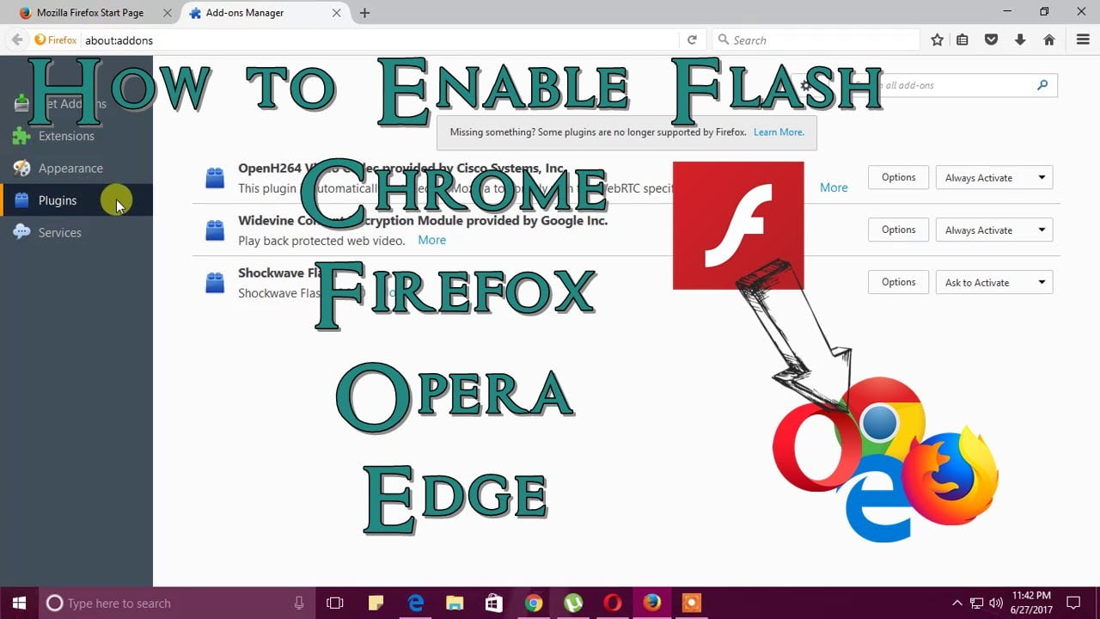Open the Downloads arrow icon
Image resolution: width=1100 pixels, height=619 pixels.
click(x=1020, y=40)
